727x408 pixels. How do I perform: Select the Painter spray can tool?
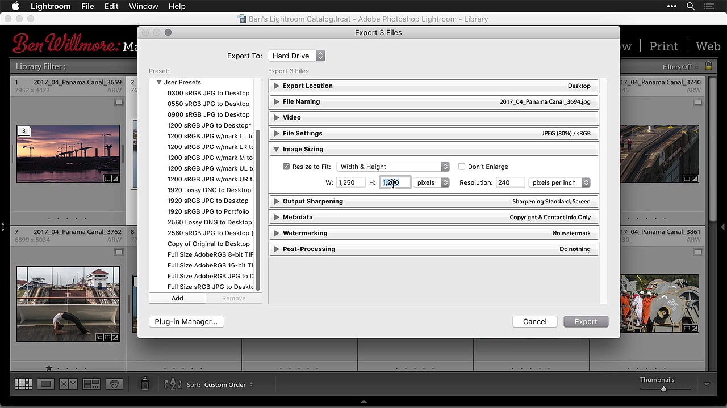pos(145,384)
